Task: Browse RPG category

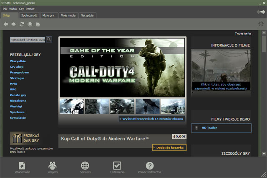Action: 13,89
